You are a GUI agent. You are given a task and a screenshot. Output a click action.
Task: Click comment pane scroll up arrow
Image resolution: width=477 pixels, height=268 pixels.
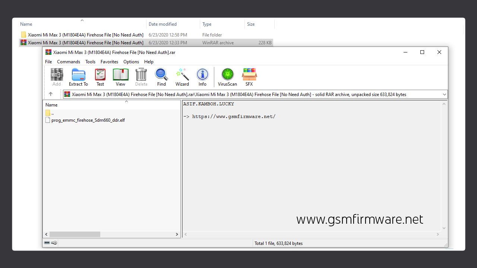444,104
